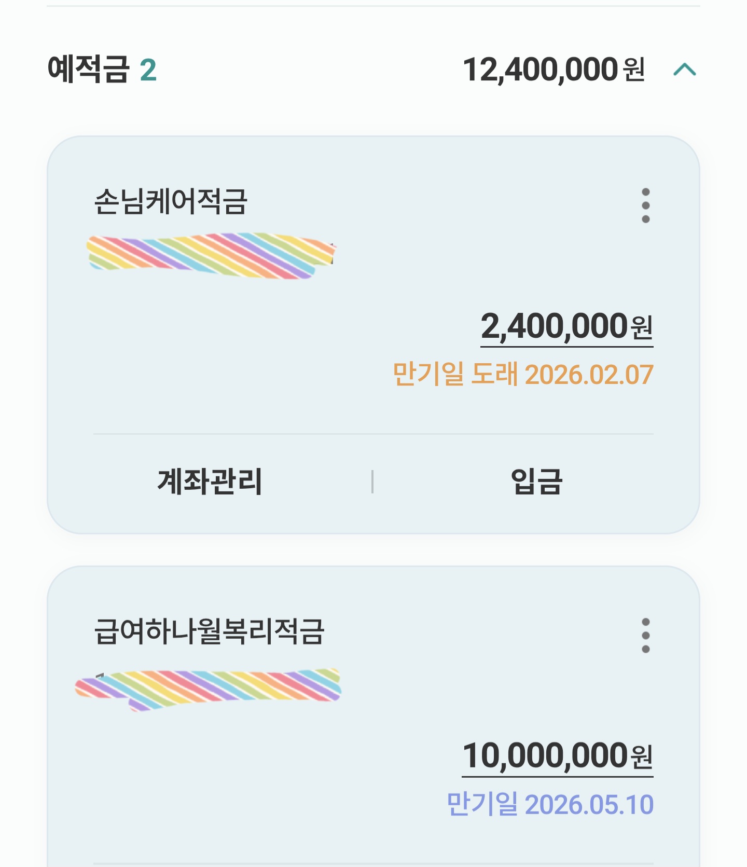Tap the blue 만기일 2026.05.10 date

549,805
